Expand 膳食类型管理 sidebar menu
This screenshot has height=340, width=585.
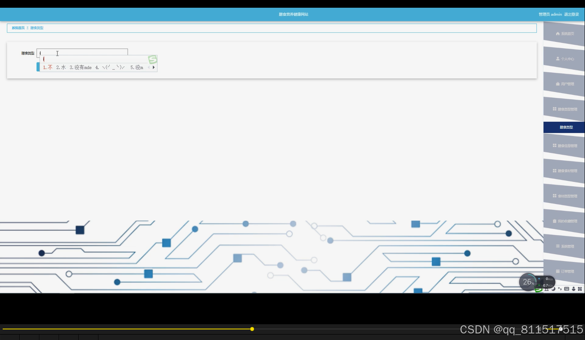click(564, 109)
